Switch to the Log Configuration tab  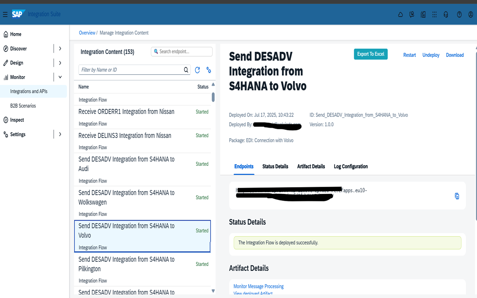pyautogui.click(x=351, y=167)
